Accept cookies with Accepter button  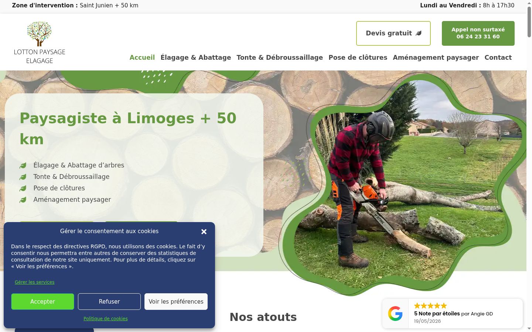click(42, 301)
